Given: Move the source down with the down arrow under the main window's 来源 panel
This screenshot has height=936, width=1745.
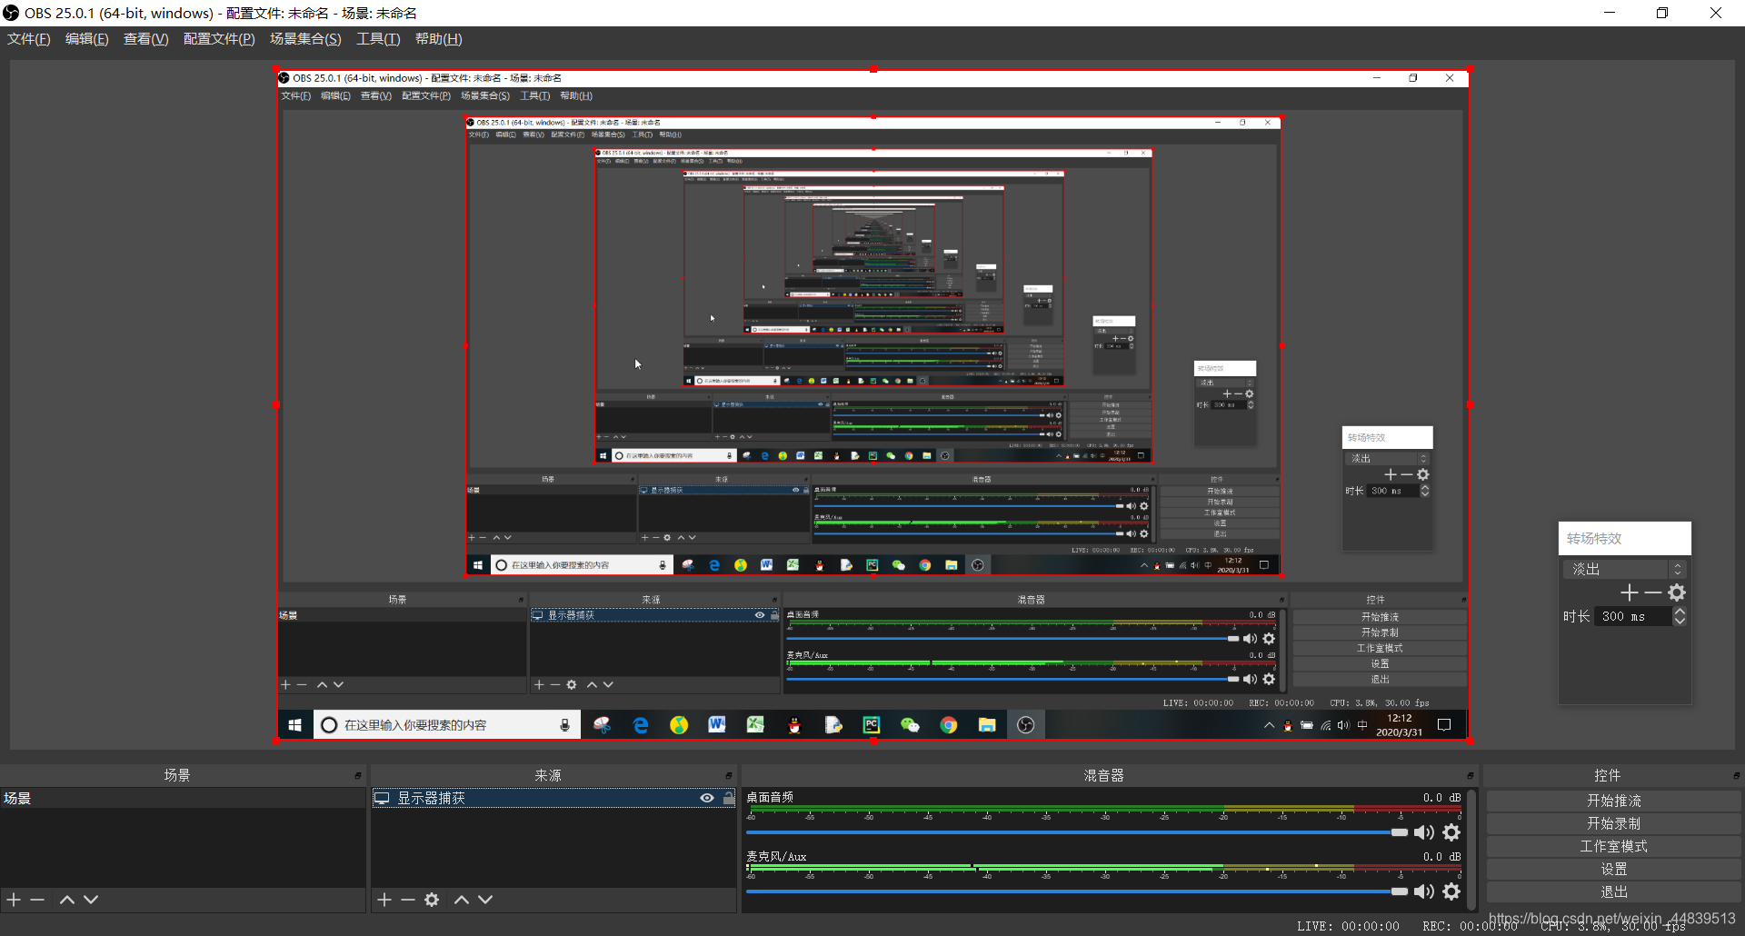Looking at the screenshot, I should point(485,900).
